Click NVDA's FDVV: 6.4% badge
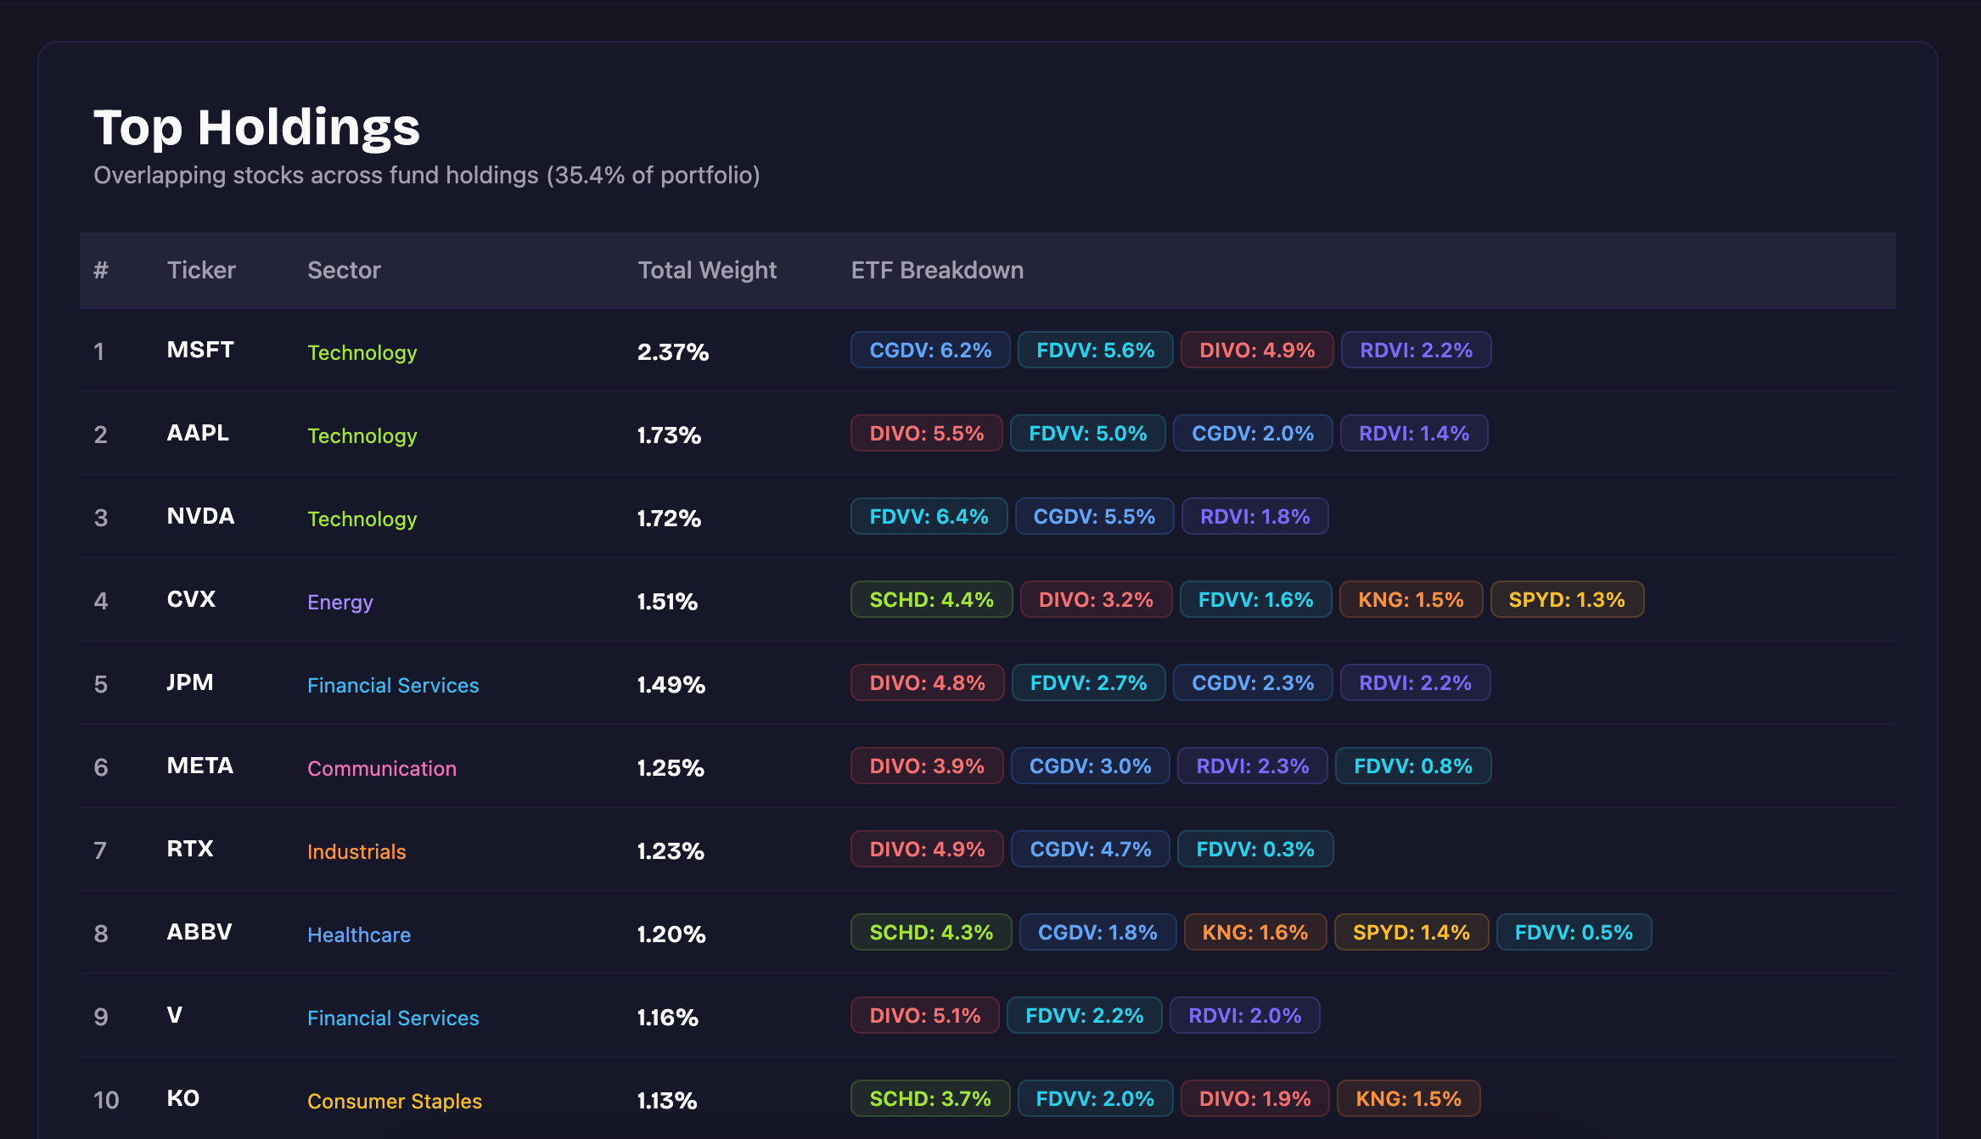The width and height of the screenshot is (1981, 1139). pyautogui.click(x=929, y=517)
